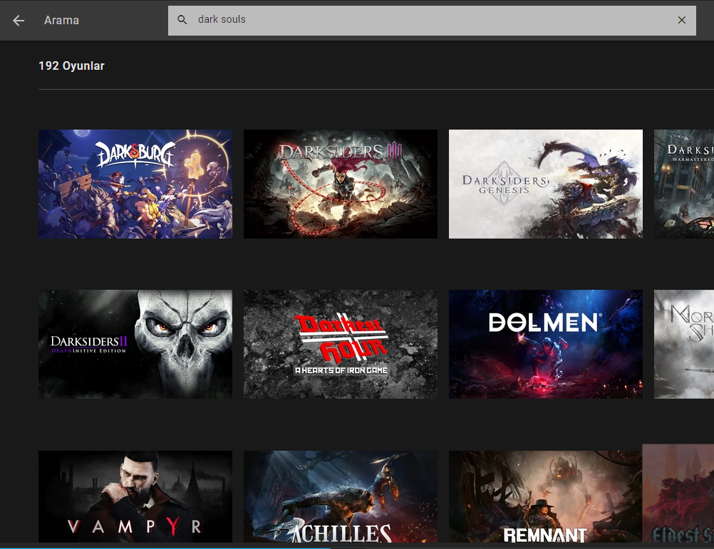Open the Darkest Hour game tile
This screenshot has height=549, width=714.
[x=340, y=345]
